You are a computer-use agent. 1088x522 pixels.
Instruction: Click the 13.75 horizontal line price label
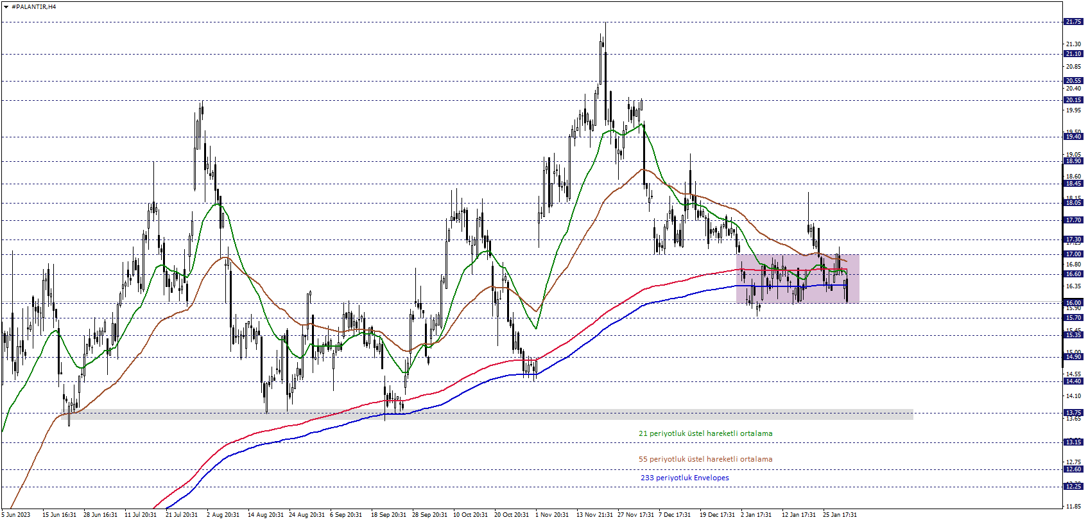coord(1073,413)
